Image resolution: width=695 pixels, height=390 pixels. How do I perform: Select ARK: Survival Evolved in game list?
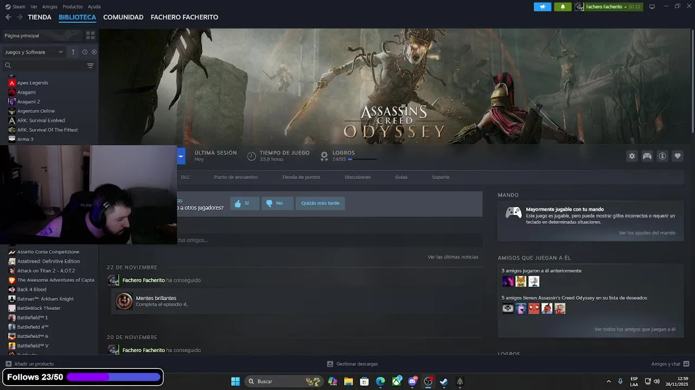pos(41,120)
